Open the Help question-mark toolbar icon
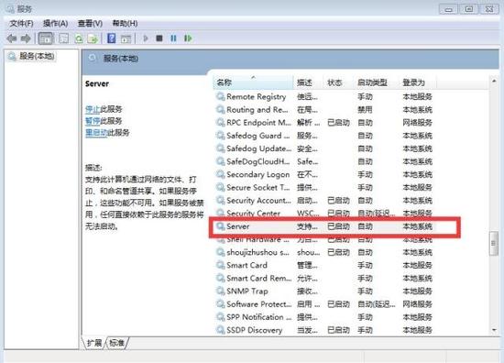The image size is (504, 363). [111, 38]
